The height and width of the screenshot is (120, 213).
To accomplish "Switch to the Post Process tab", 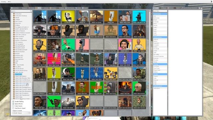I will pyautogui.click(x=70, y=8).
